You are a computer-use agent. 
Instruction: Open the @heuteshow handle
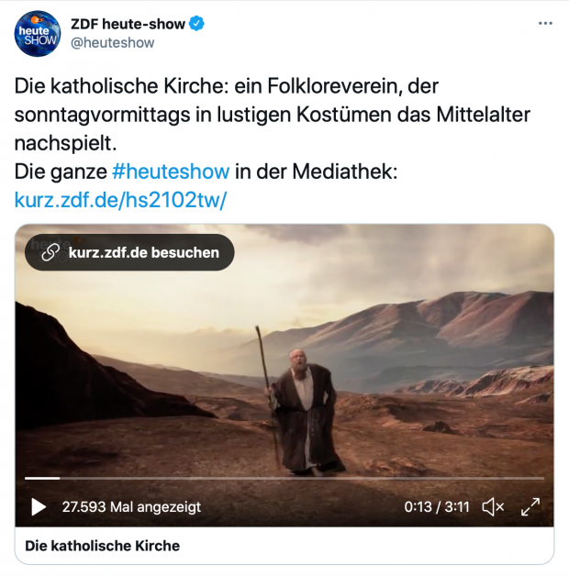(x=113, y=42)
